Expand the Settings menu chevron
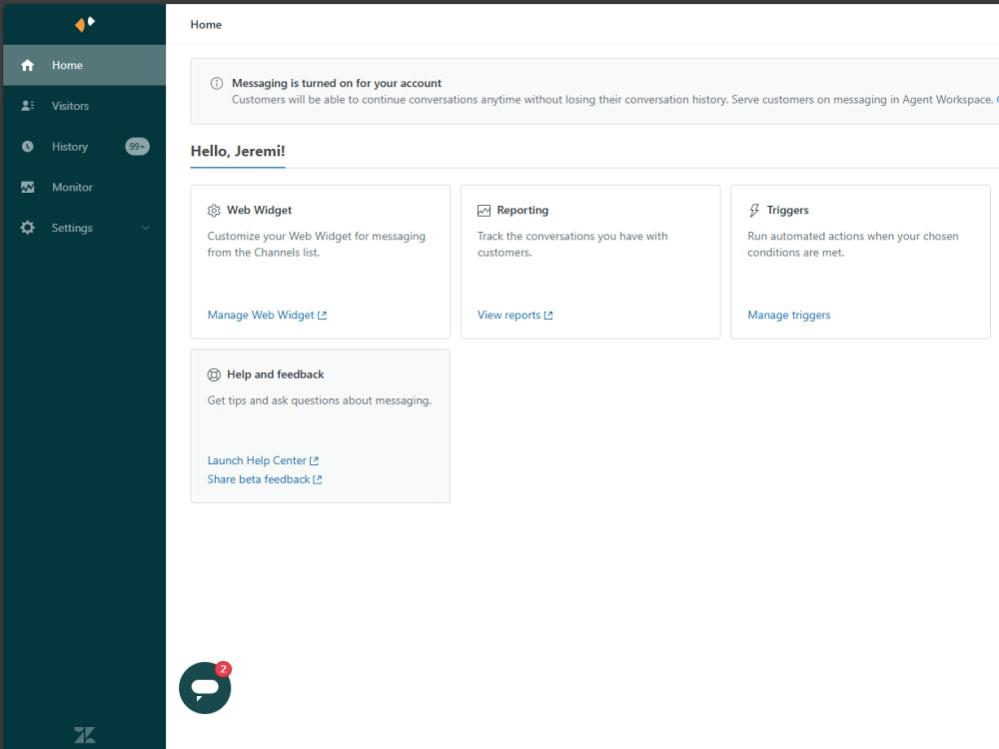999x749 pixels. pyautogui.click(x=145, y=228)
